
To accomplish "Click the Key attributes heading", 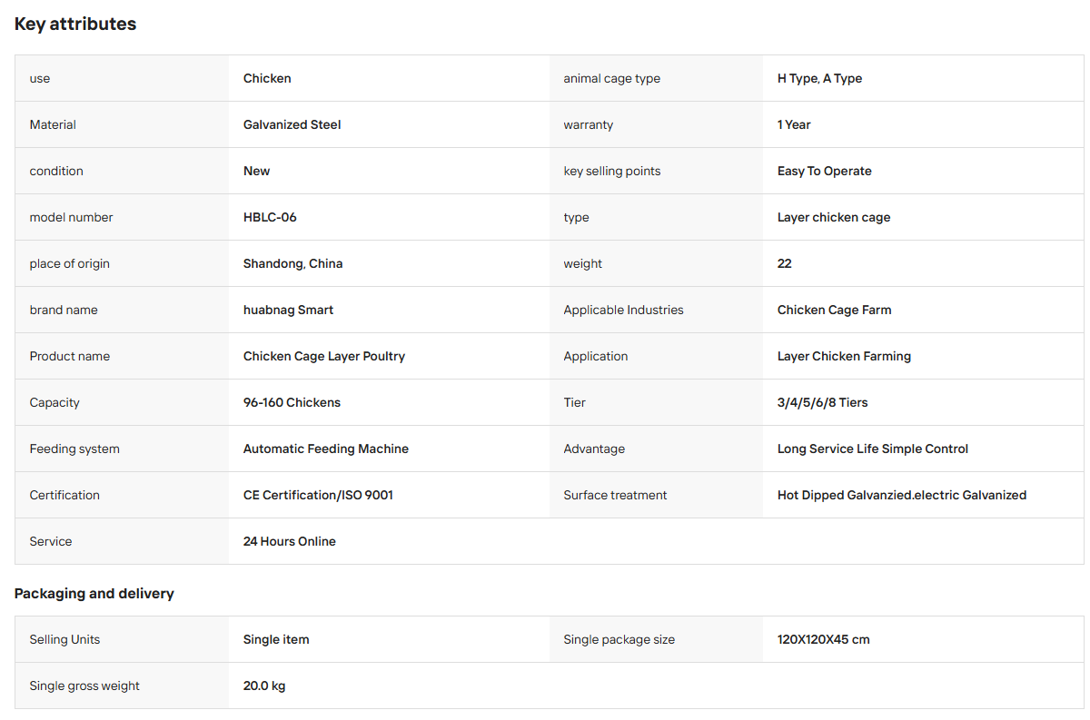I will tap(75, 25).
